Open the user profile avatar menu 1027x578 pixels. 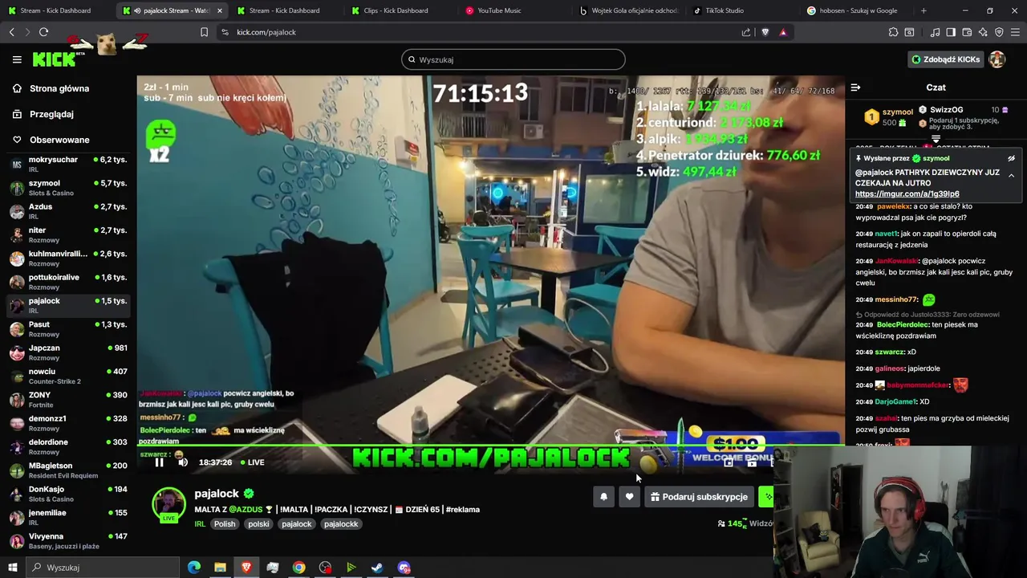coord(997,59)
